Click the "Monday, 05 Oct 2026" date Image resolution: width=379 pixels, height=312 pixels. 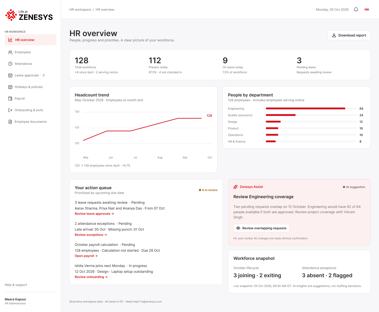tap(332, 9)
